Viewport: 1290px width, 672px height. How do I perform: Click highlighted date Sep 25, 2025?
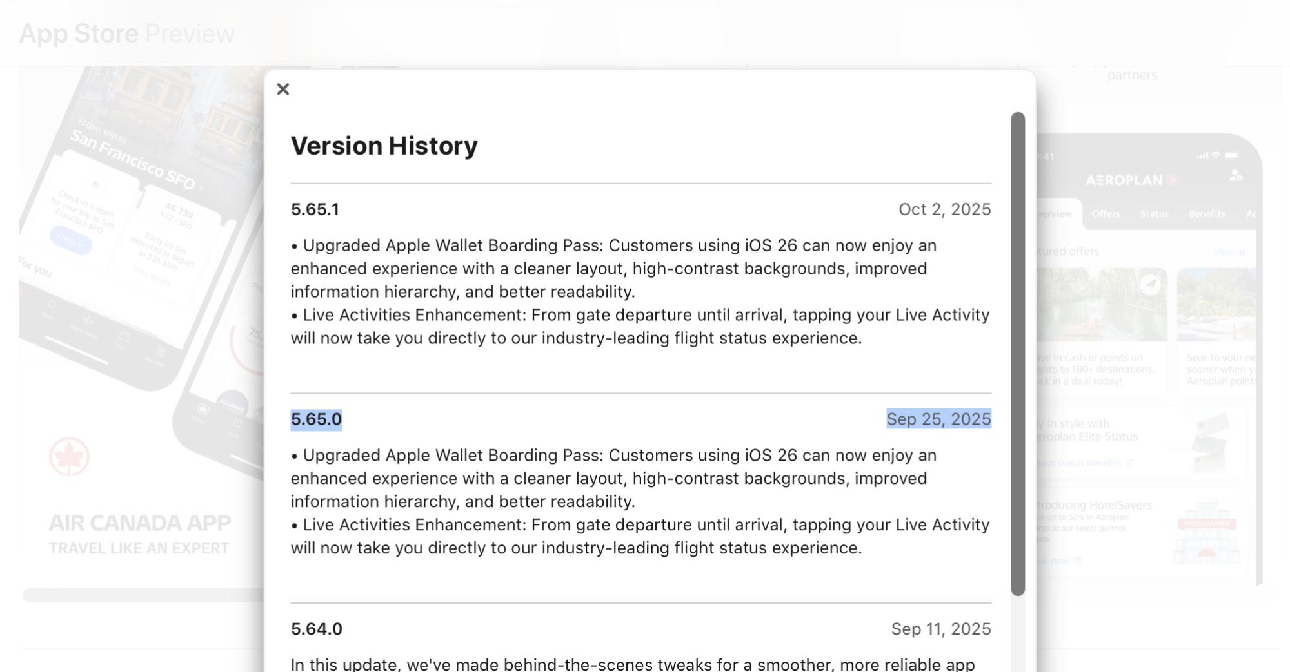pos(938,419)
